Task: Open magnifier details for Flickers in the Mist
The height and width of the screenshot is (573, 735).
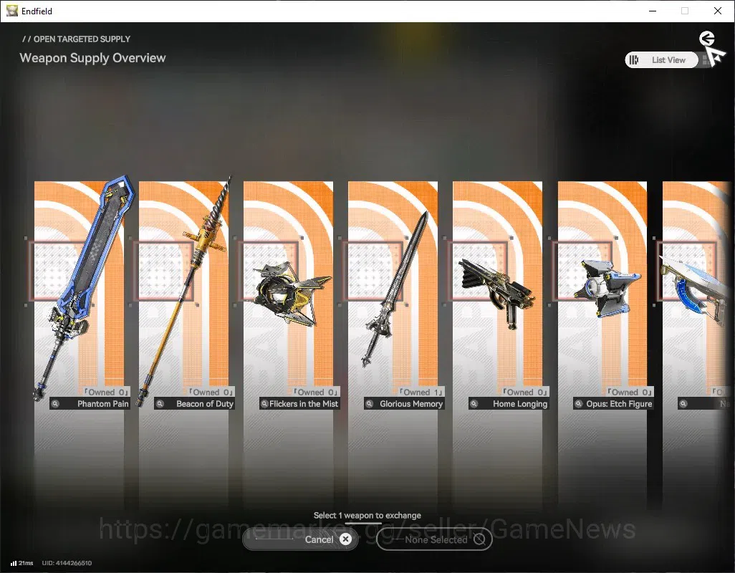Action: [264, 404]
